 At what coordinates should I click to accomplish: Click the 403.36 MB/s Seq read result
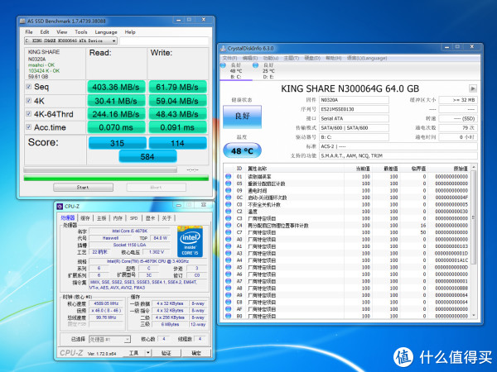point(116,87)
